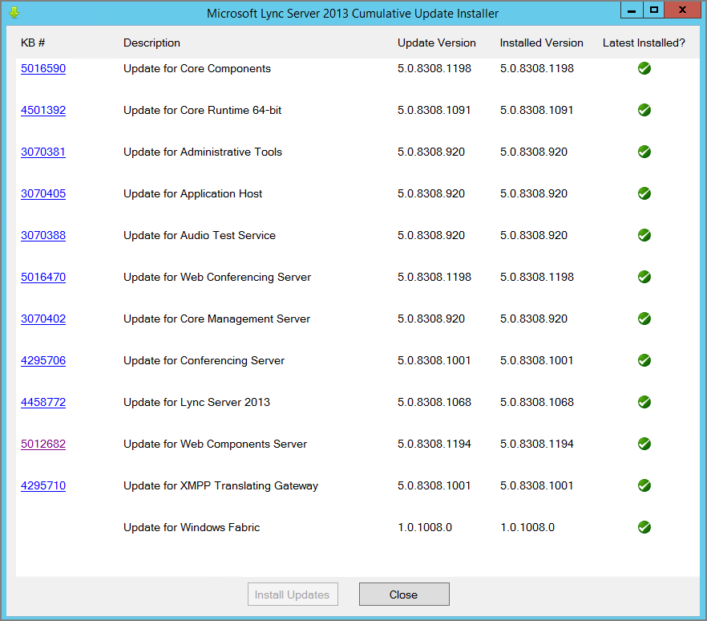The width and height of the screenshot is (707, 621).
Task: Select 'Update for XMPP Translating Gateway' text
Action: (x=221, y=486)
